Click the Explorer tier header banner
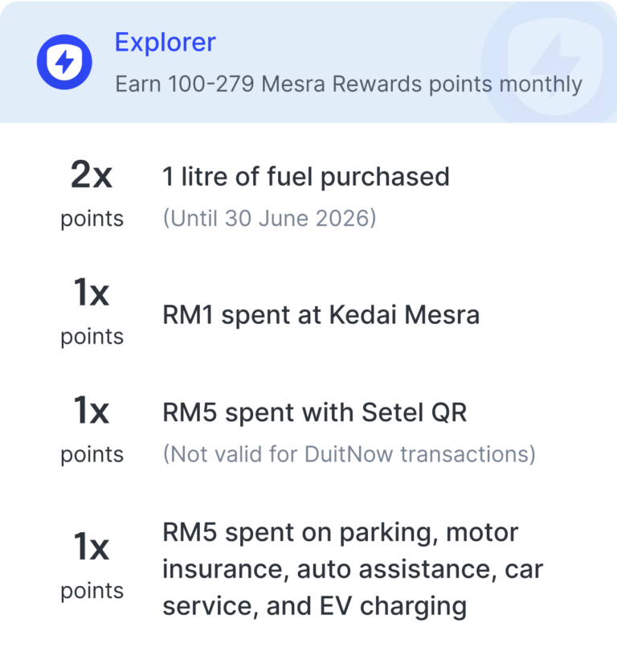The image size is (617, 660). (x=308, y=62)
